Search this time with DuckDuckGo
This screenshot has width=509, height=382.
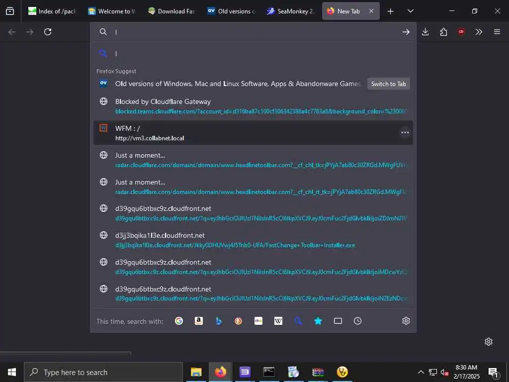point(238,321)
